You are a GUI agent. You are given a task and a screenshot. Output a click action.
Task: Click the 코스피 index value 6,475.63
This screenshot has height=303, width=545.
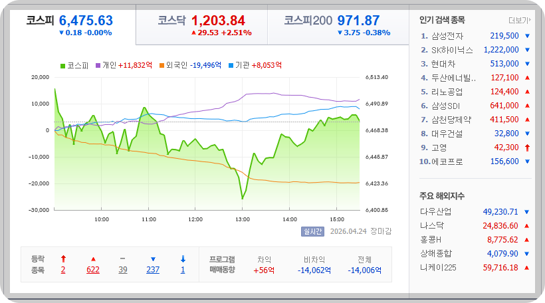click(86, 21)
